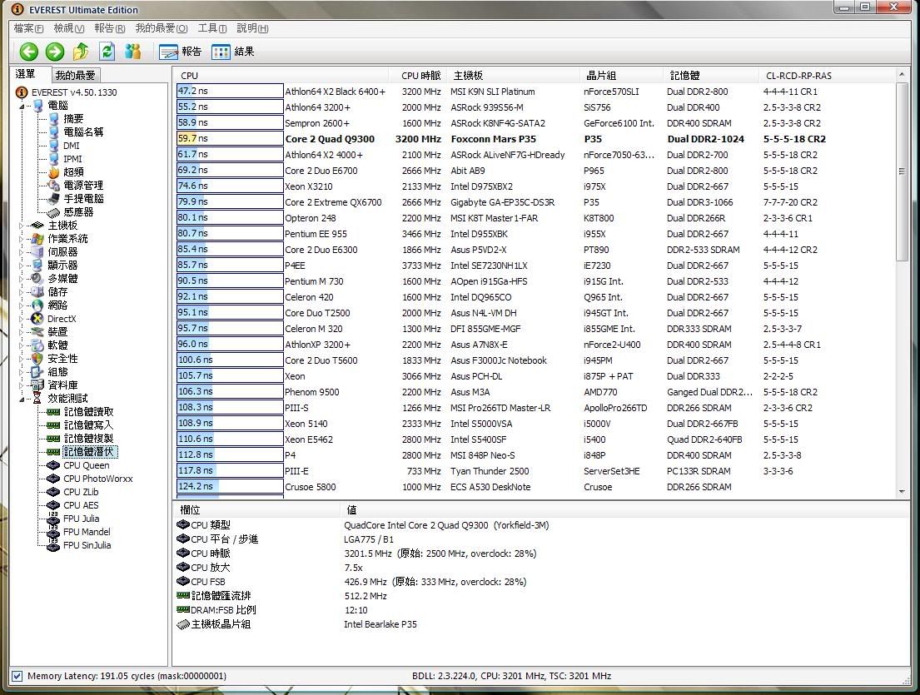Click the Refresh toolbar icon
Viewport: 920px width, 695px height.
coord(107,52)
